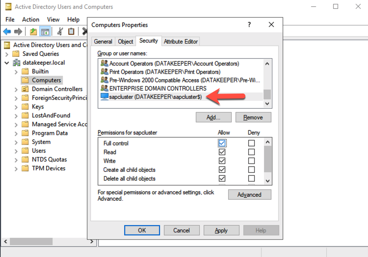Toggle Allow for Create all child objects
Image resolution: width=368 pixels, height=257 pixels.
(222, 169)
